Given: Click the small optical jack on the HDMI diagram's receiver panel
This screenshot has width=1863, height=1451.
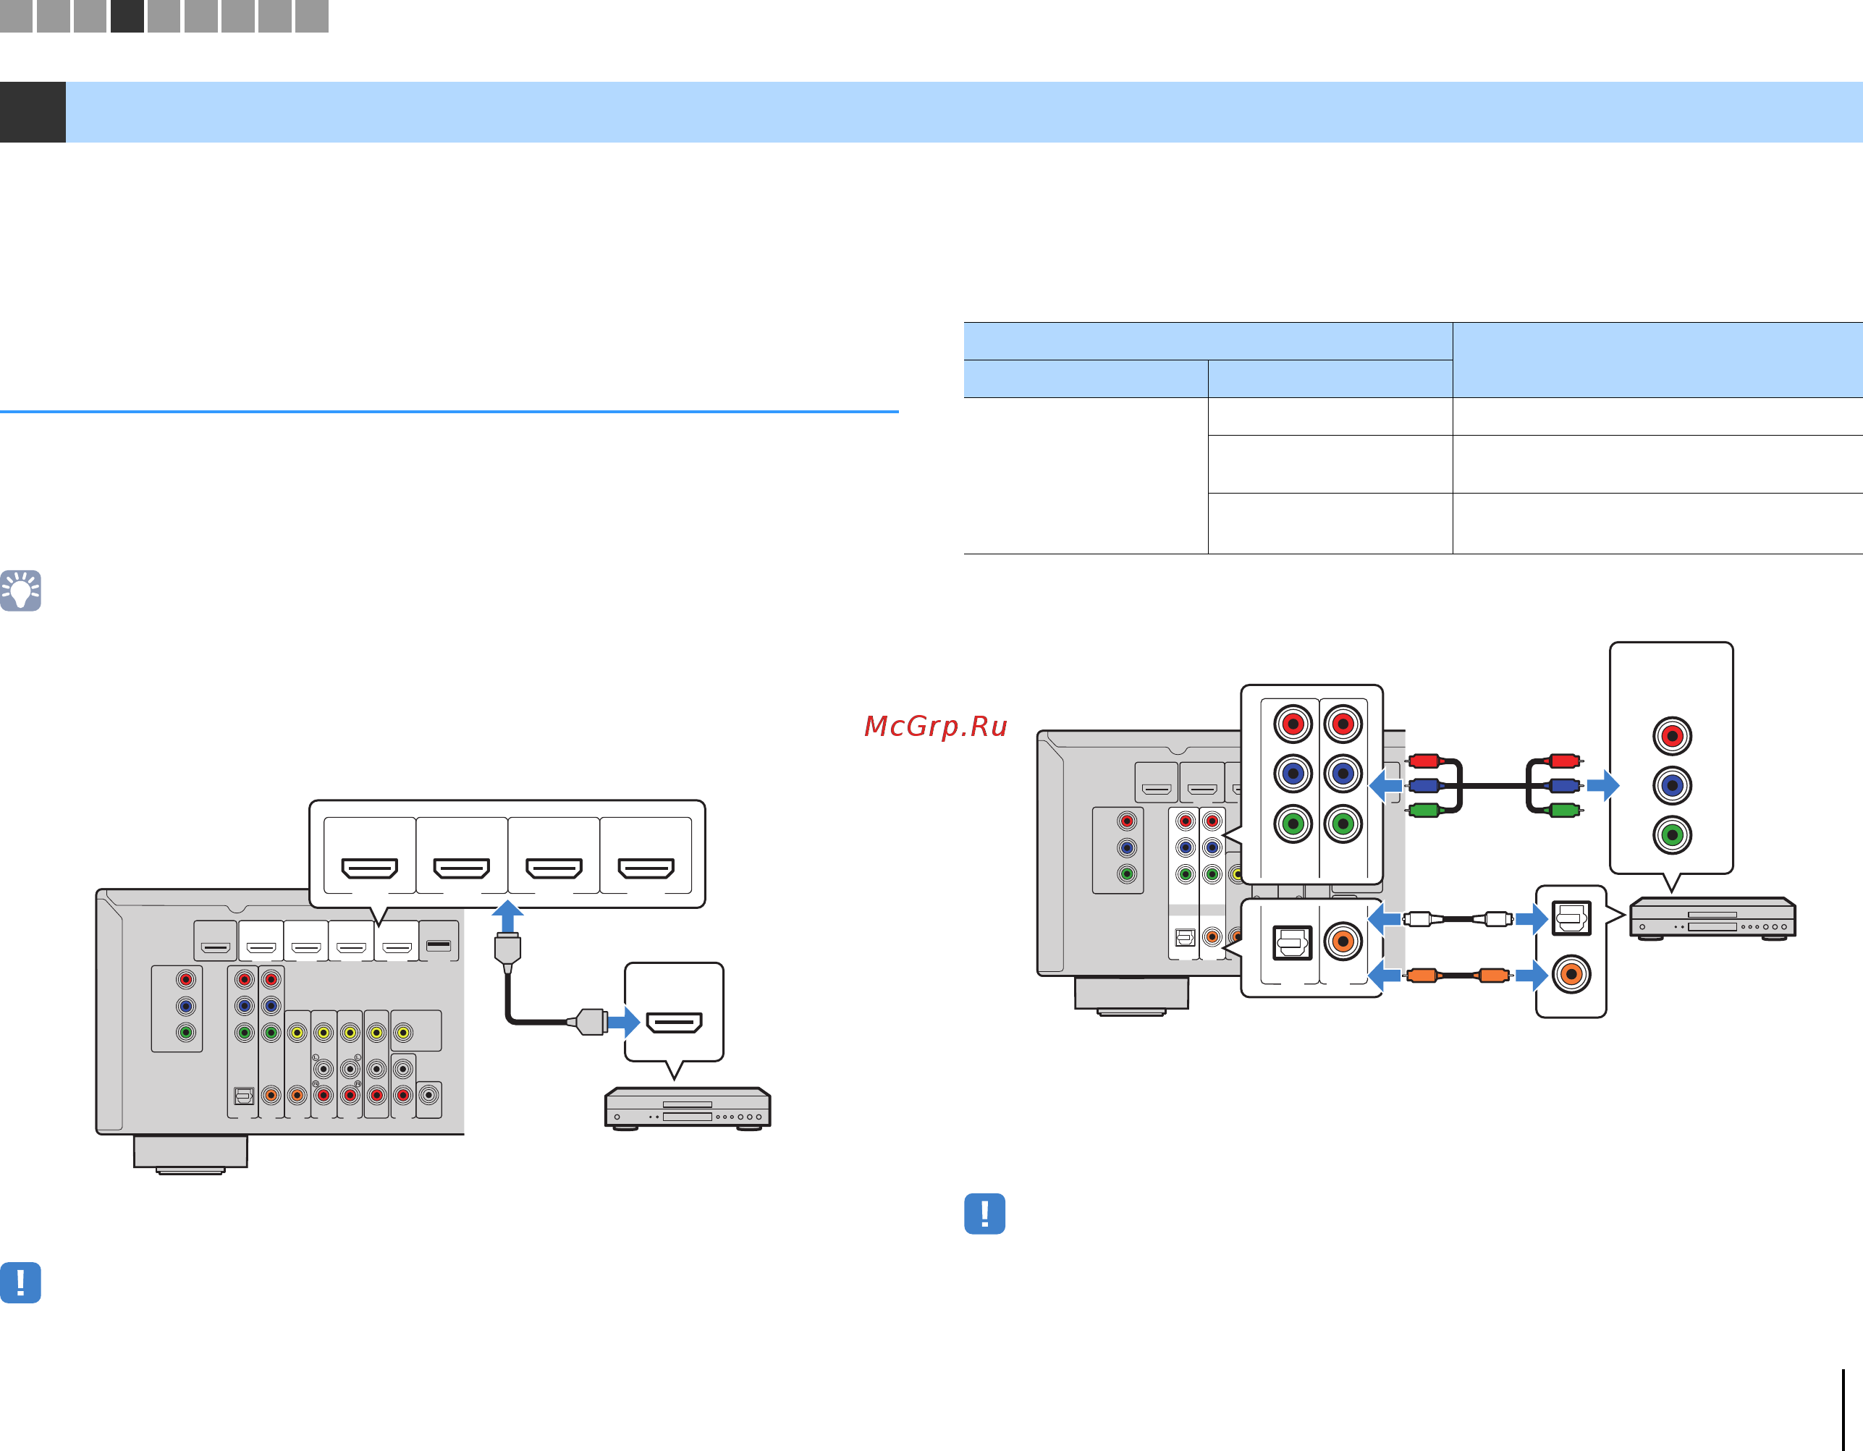Looking at the screenshot, I should click(x=244, y=1096).
